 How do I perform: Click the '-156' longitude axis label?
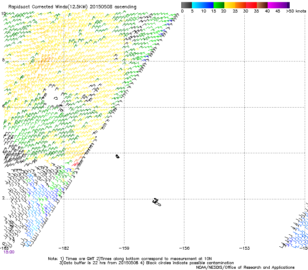[184, 248]
